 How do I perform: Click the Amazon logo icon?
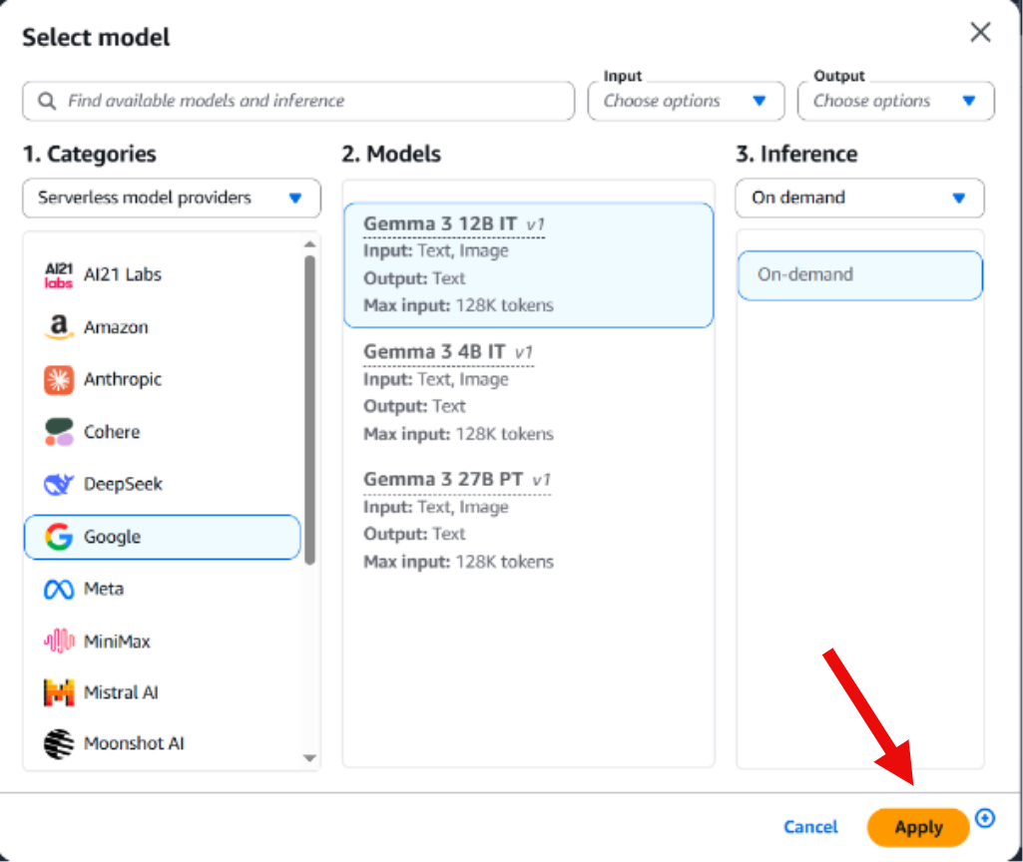pos(58,326)
